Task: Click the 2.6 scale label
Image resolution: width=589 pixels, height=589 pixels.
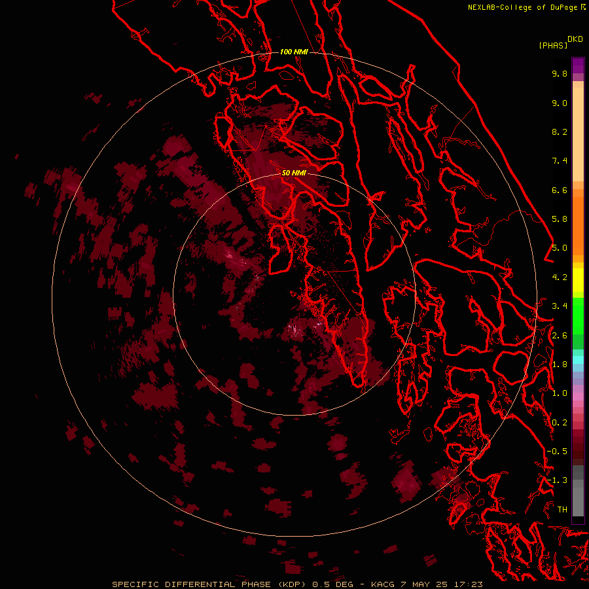Action: [560, 336]
